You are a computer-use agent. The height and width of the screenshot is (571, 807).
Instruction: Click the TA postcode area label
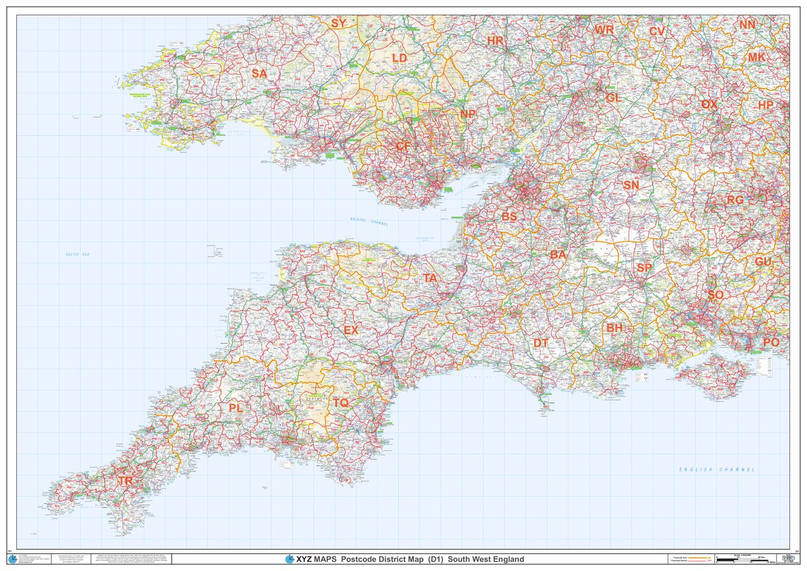430,278
